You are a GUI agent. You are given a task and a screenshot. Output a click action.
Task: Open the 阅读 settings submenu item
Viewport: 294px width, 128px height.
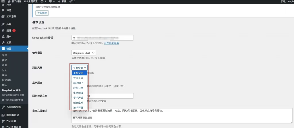tap(4, 65)
